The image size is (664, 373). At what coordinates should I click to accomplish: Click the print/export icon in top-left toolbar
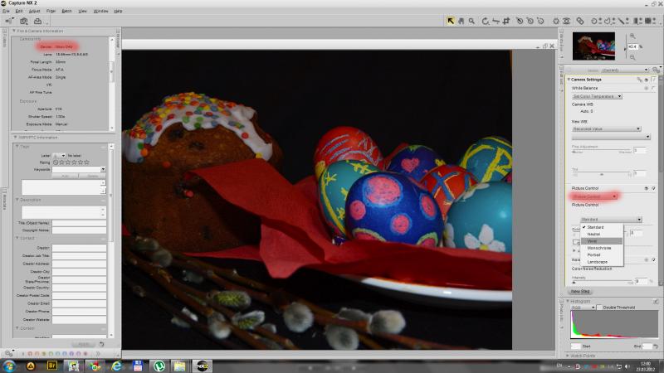coord(37,21)
